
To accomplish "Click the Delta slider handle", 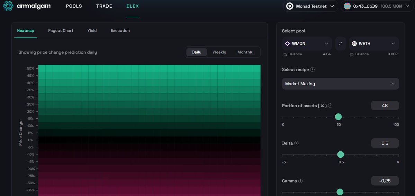I will (x=341, y=155).
